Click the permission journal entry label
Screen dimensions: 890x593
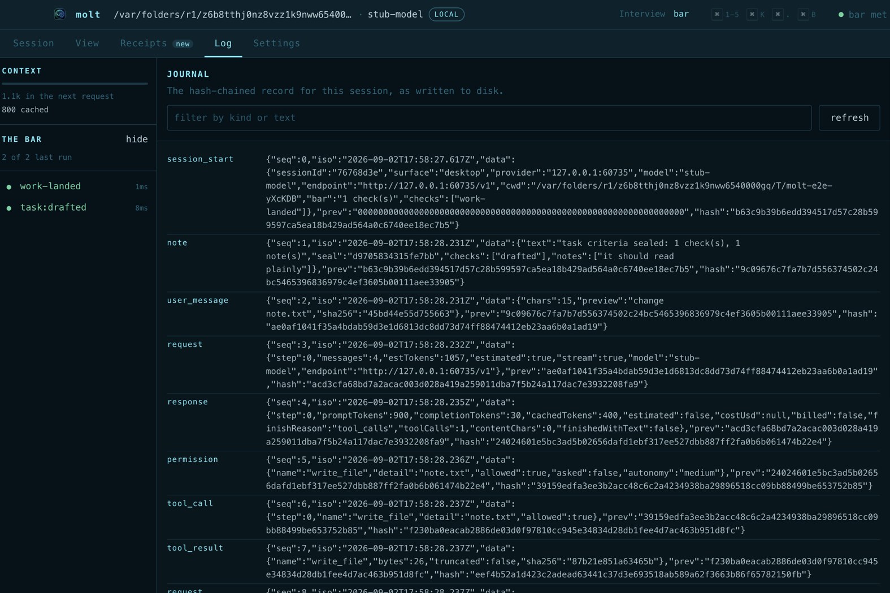193,460
